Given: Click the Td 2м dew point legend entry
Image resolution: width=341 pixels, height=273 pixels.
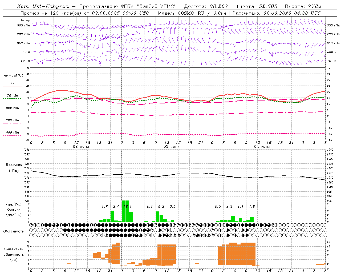Looking at the screenshot, I should [13, 95].
